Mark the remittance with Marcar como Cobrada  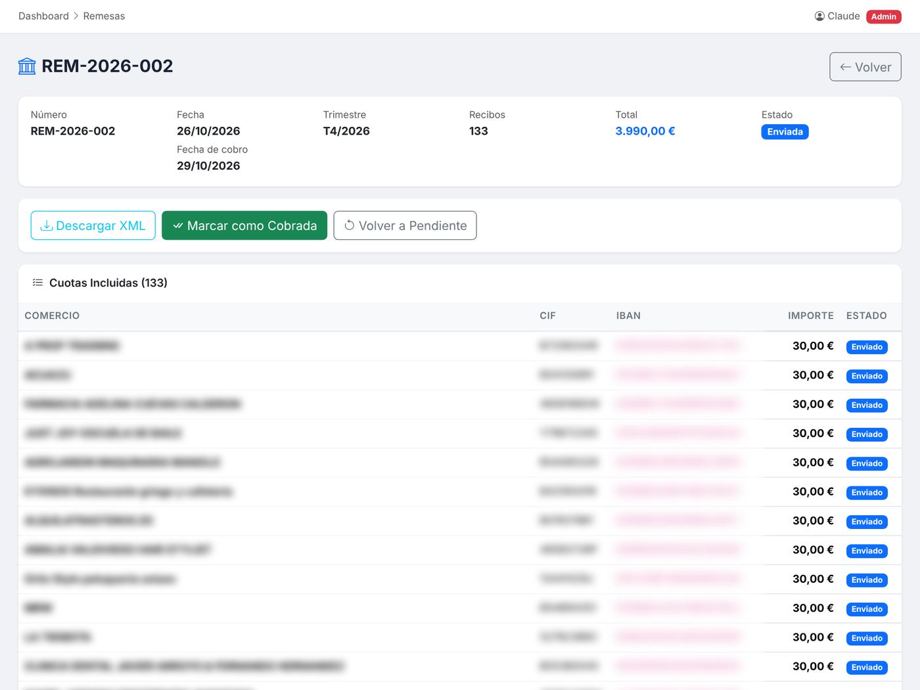click(x=244, y=225)
